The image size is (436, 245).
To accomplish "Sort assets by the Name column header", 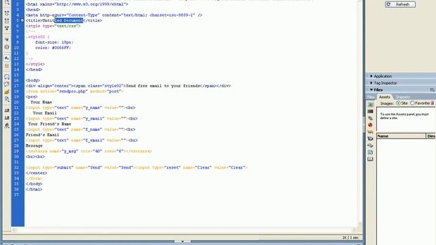I will click(x=401, y=136).
